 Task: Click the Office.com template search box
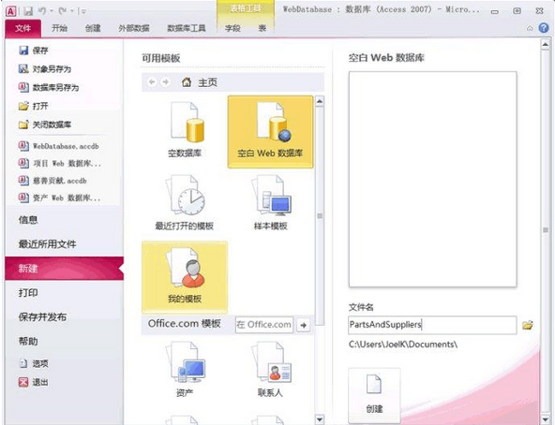(264, 325)
